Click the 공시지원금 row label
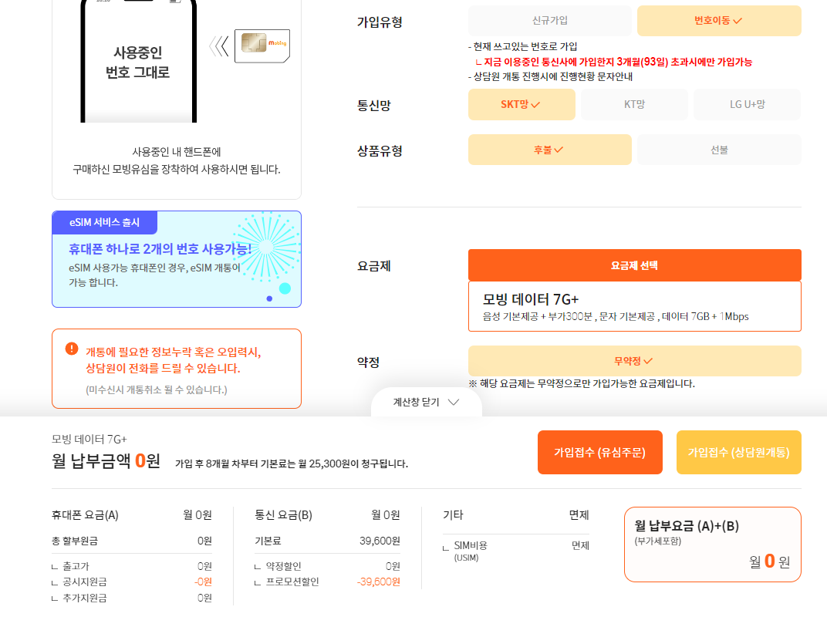 (x=84, y=582)
